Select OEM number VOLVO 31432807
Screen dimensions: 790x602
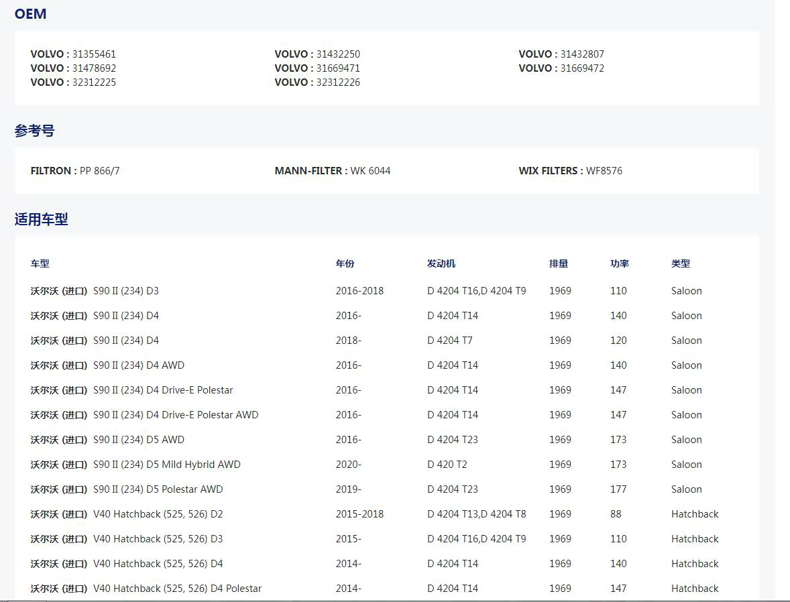pos(561,54)
